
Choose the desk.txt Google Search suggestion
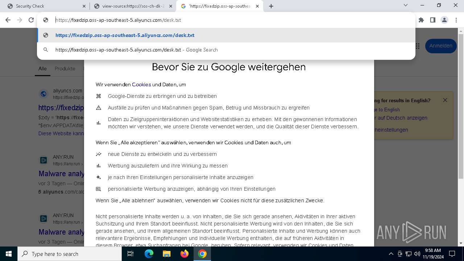point(226,50)
